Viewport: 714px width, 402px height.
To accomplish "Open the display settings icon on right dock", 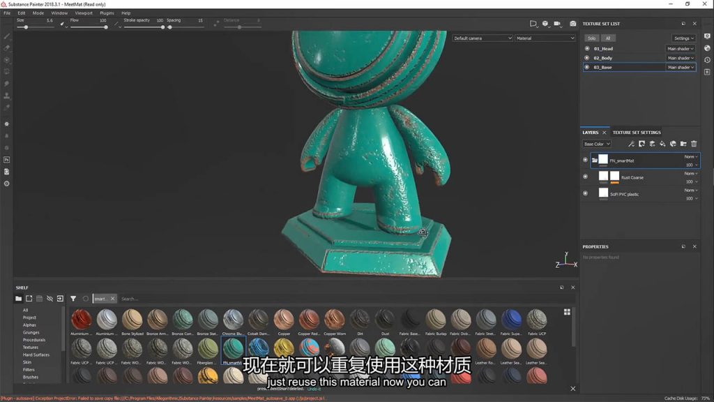I will click(707, 36).
